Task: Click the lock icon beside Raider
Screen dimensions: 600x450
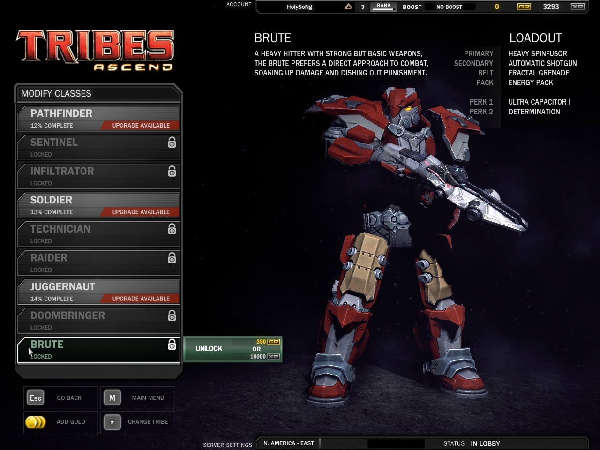Action: (172, 258)
